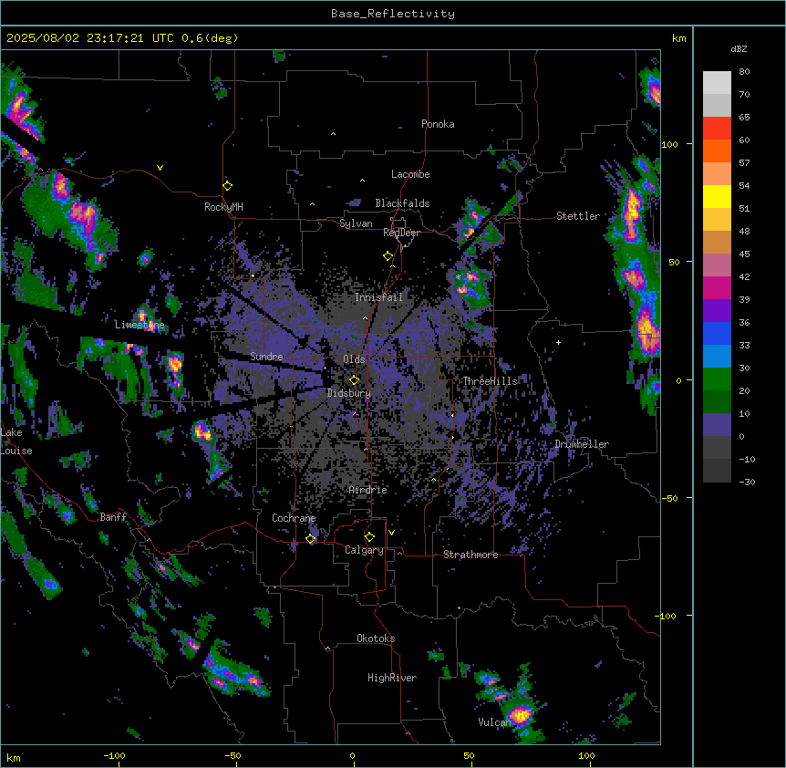Screen dimensions: 786x768
Task: Pick the lightest gray swatch at legend top
Action: tap(717, 83)
